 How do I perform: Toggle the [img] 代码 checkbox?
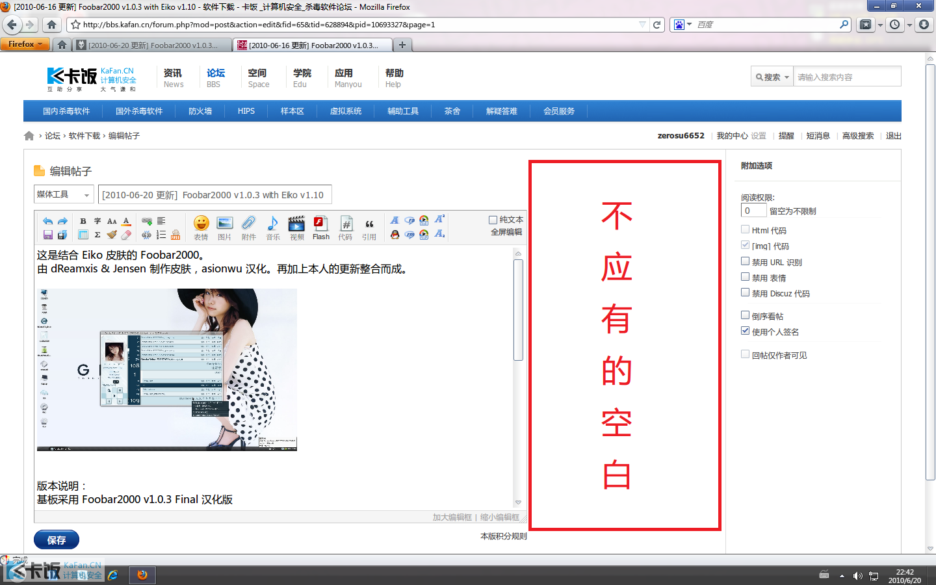(x=745, y=245)
